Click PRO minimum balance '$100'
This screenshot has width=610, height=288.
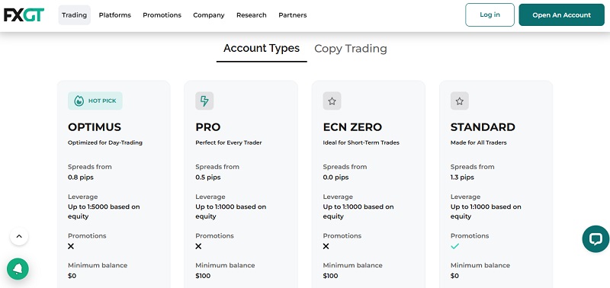203,276
